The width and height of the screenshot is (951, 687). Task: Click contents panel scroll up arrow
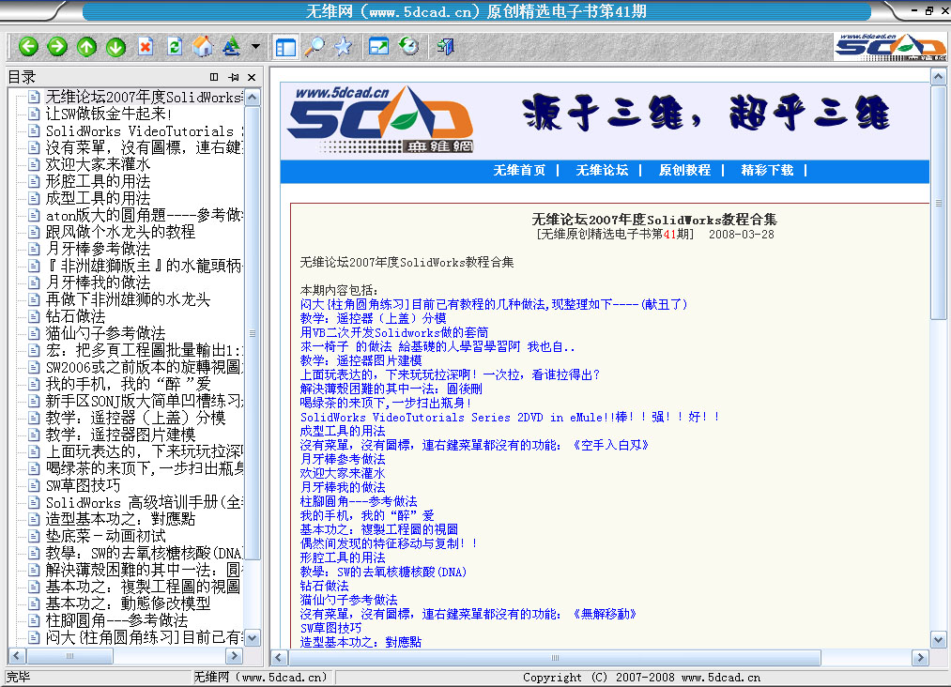(253, 97)
